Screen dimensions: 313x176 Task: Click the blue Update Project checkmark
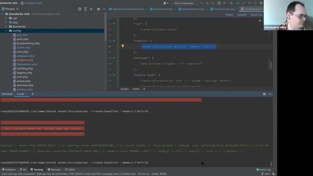(238, 3)
